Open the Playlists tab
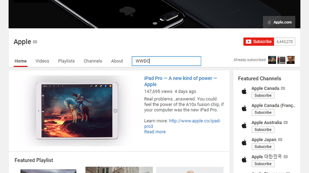The height and width of the screenshot is (173, 309). pos(66,61)
